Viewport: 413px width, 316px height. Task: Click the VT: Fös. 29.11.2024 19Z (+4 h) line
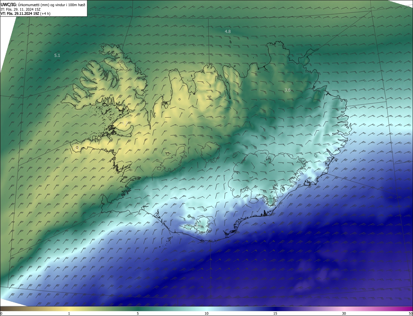(25, 14)
